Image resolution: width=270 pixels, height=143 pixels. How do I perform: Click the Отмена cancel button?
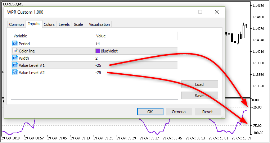(x=179, y=112)
